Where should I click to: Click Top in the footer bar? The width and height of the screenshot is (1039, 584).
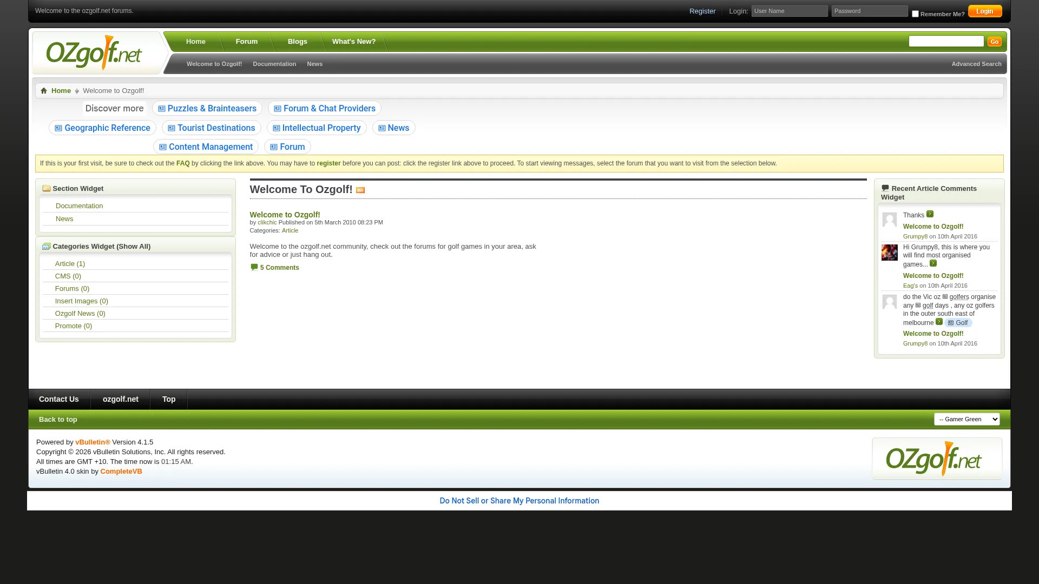point(169,399)
